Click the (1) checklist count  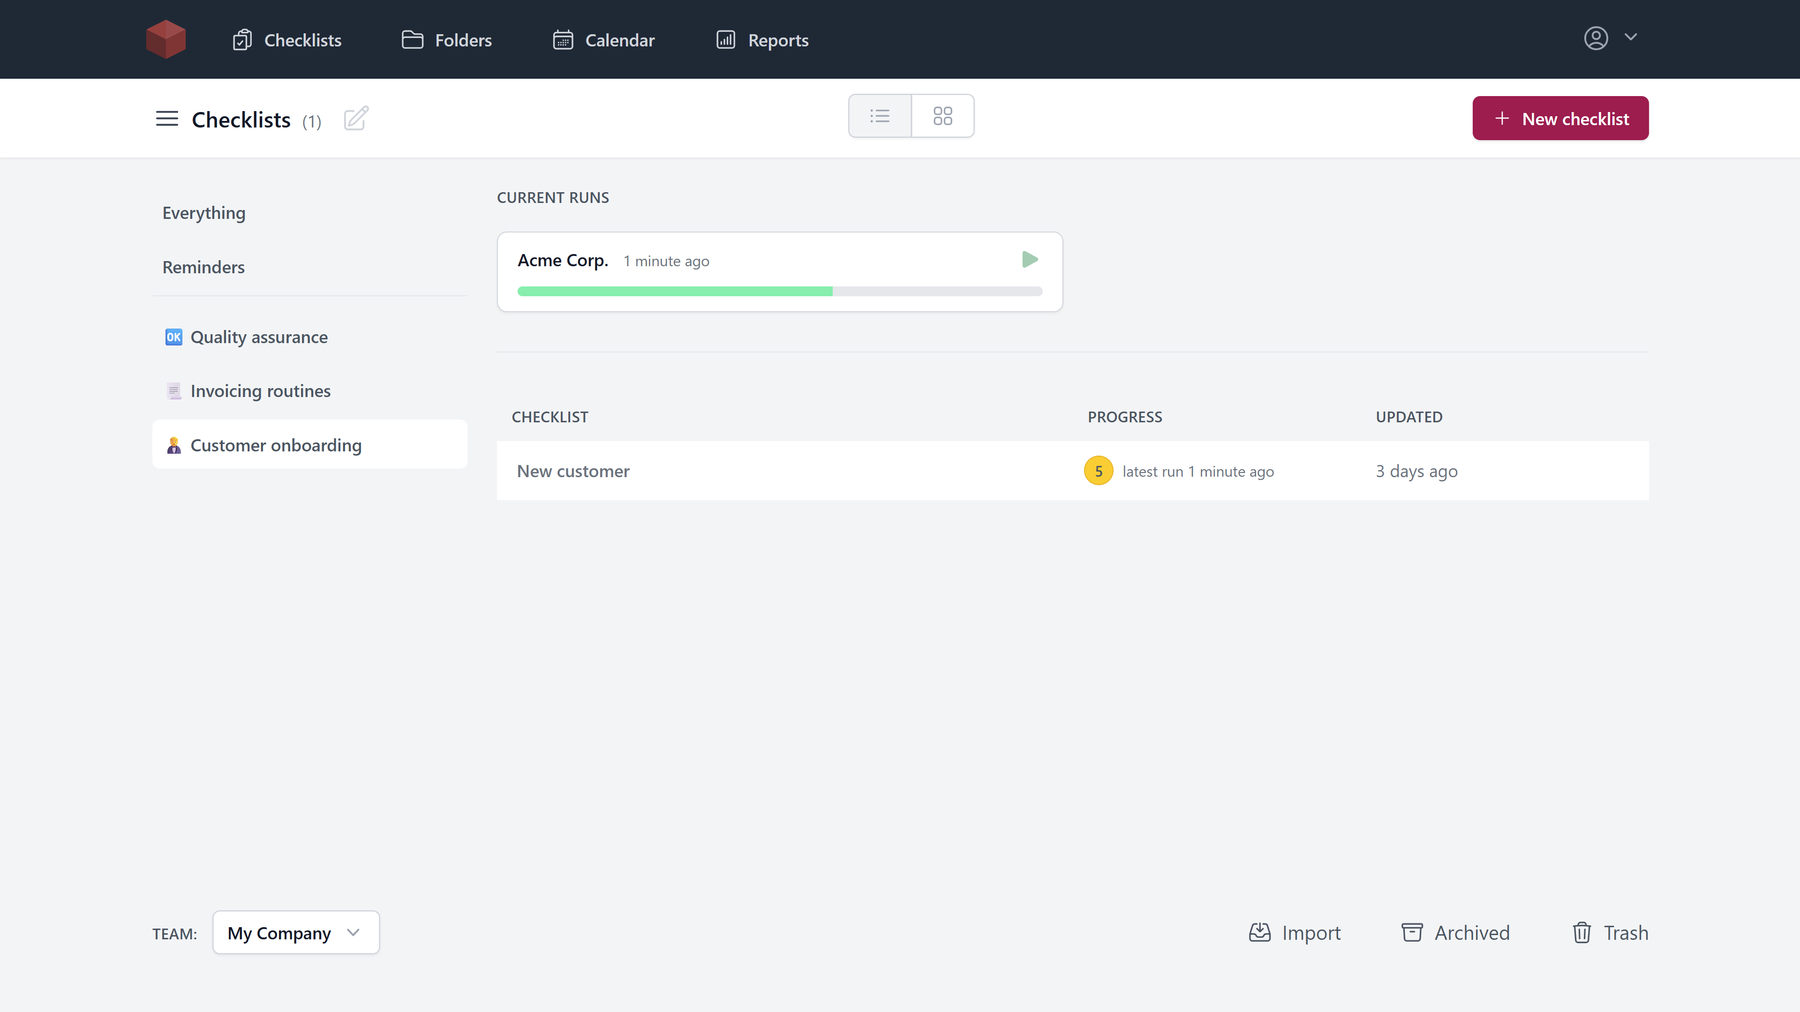tap(312, 121)
